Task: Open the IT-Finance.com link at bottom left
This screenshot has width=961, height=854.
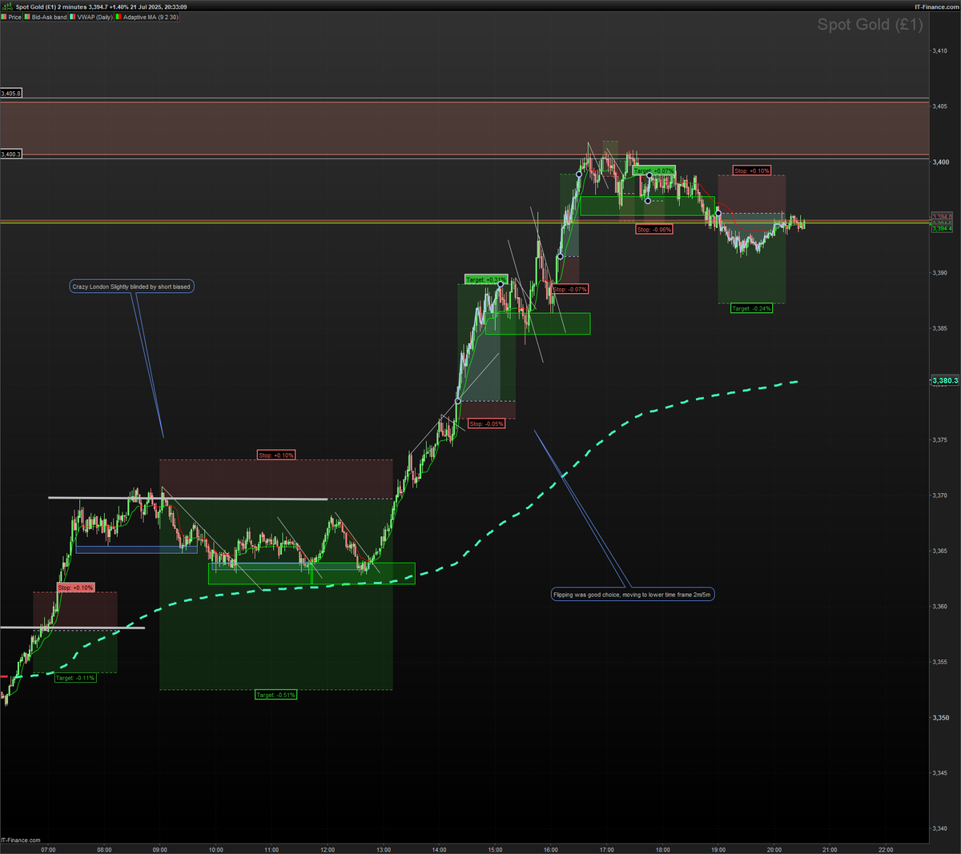Action: 21,840
